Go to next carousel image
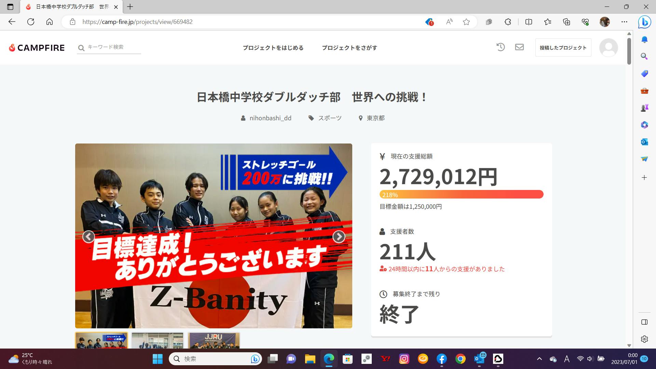656x369 pixels. [339, 236]
